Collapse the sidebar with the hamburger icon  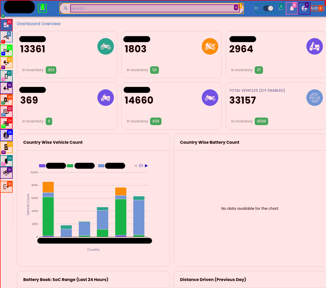click(42, 8)
